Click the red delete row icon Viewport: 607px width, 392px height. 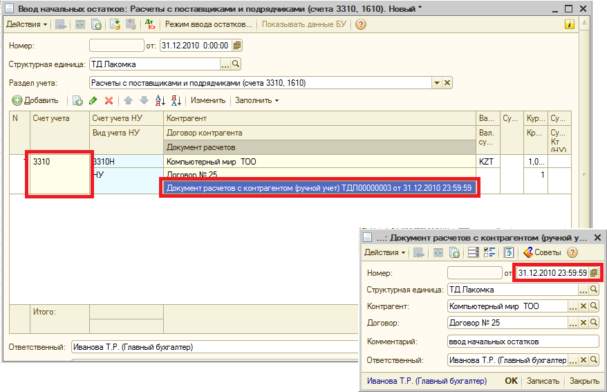pyautogui.click(x=108, y=100)
